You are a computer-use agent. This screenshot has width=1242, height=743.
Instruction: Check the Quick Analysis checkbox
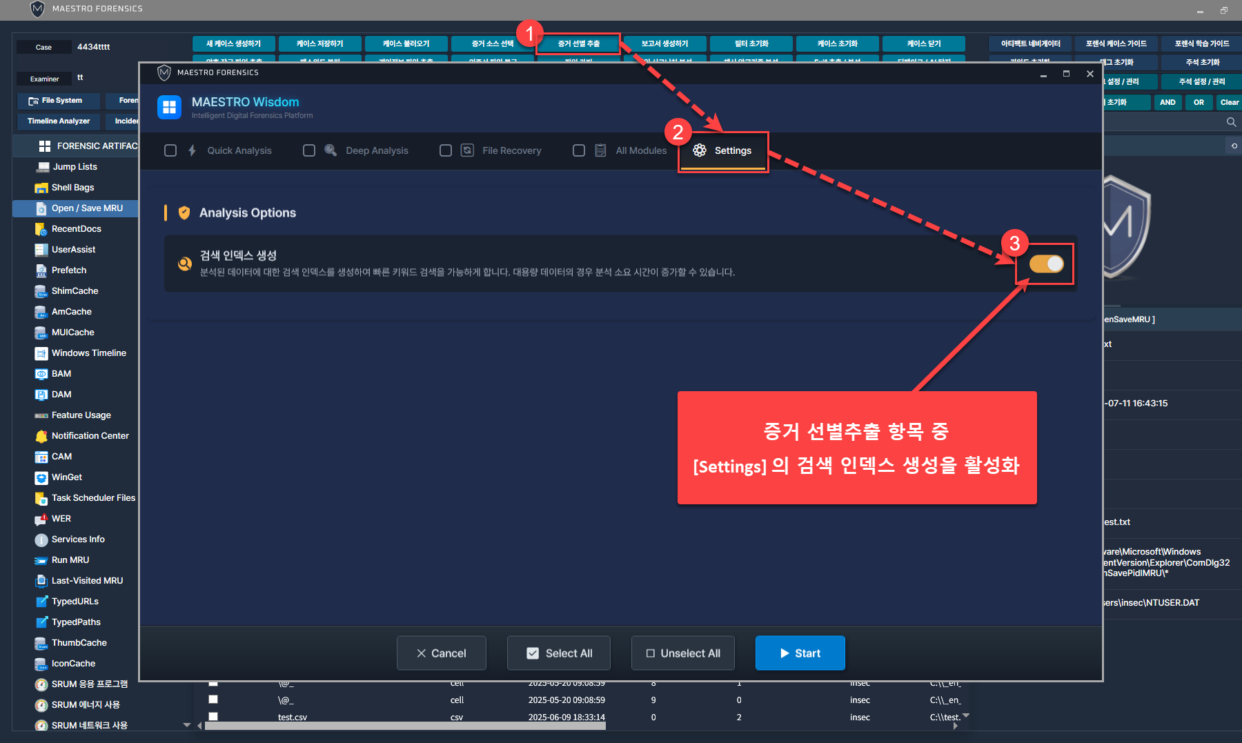pos(170,150)
